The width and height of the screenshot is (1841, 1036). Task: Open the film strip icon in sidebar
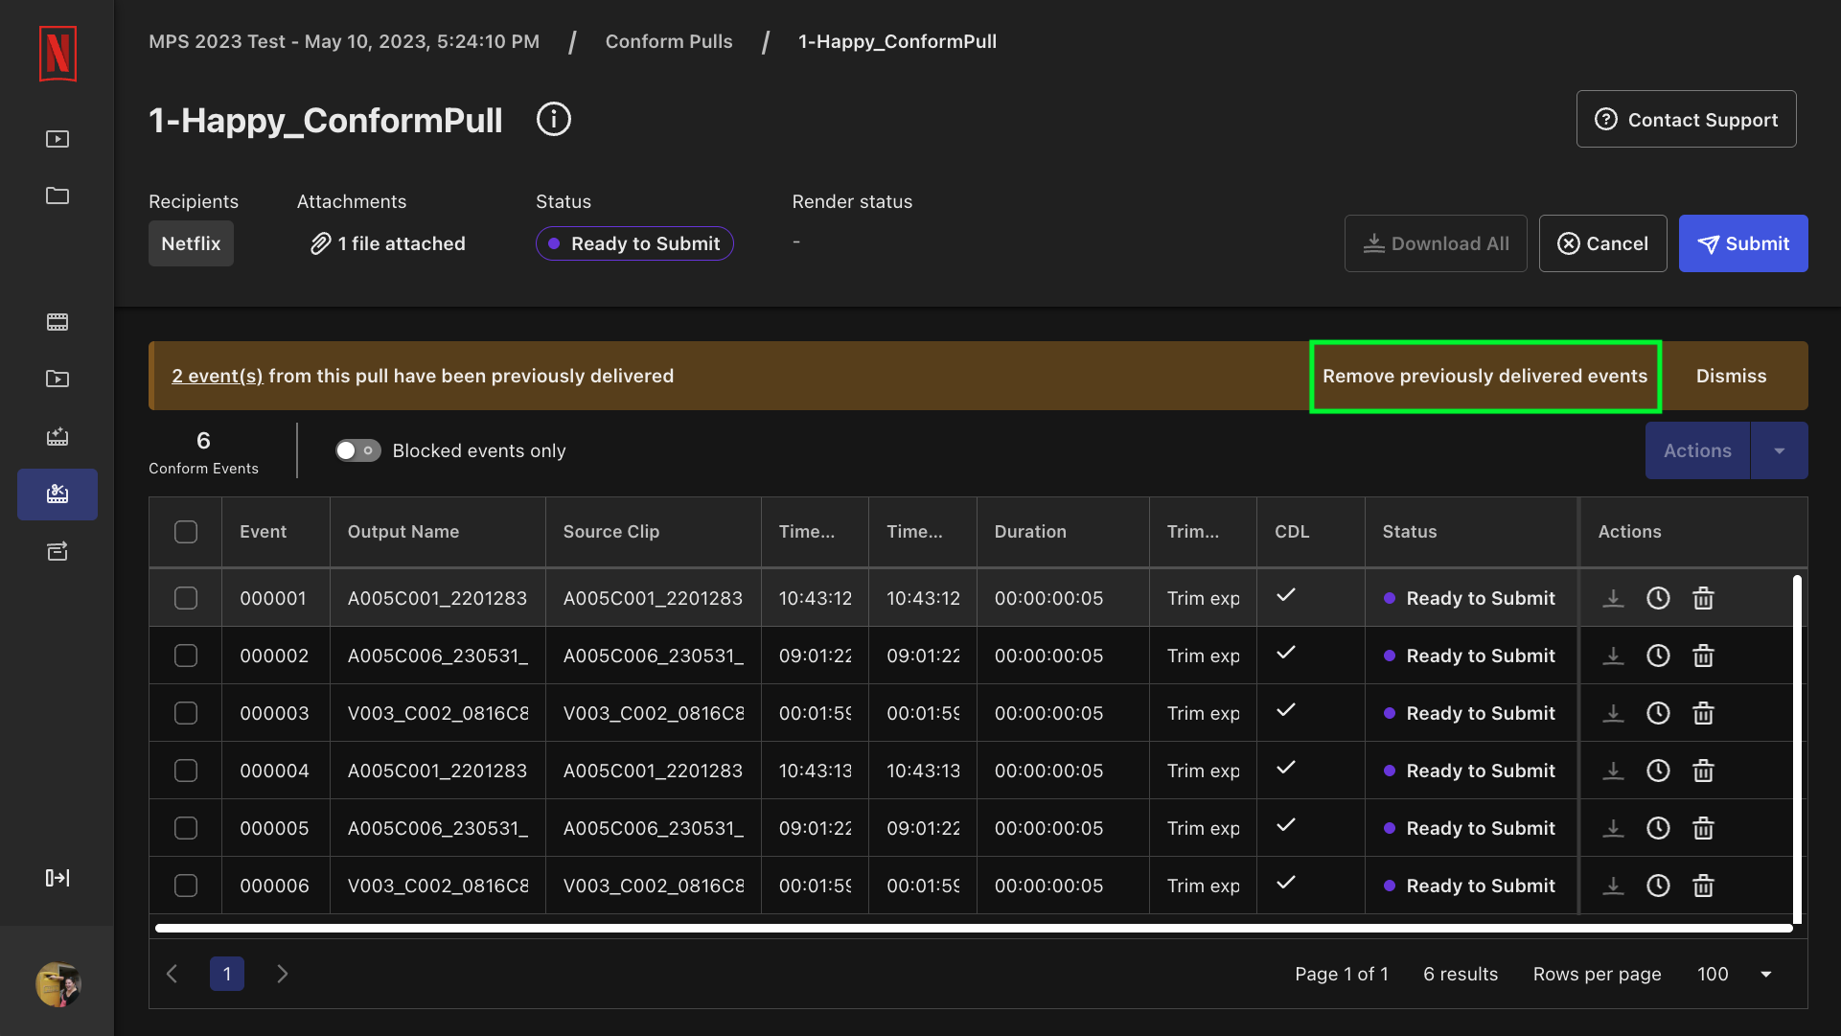[x=58, y=322]
